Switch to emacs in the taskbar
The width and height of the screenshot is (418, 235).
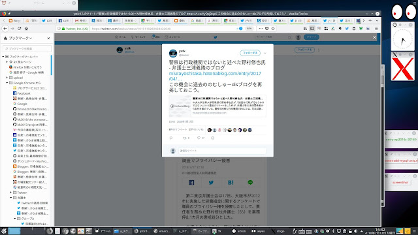click(162, 231)
